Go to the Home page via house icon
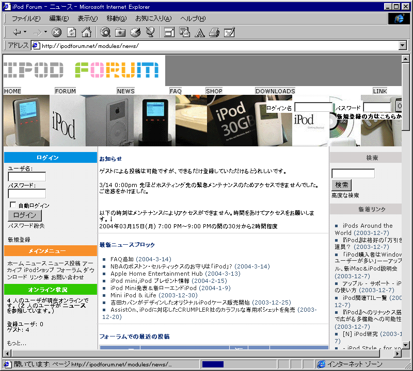This screenshot has height=371, width=413. 86,32
